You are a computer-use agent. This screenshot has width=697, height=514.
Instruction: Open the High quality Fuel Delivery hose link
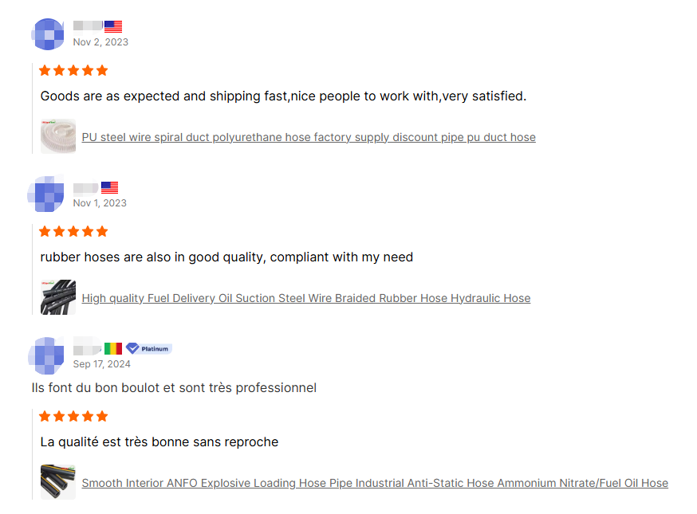[x=305, y=298]
